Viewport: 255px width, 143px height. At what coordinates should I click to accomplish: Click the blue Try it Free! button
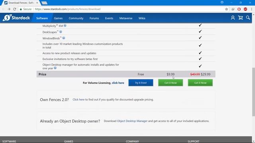coord(141,83)
